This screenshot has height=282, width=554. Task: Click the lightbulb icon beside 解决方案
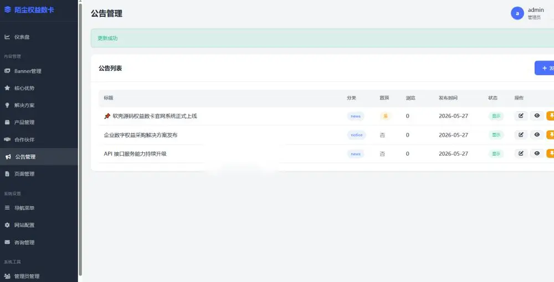(x=7, y=105)
